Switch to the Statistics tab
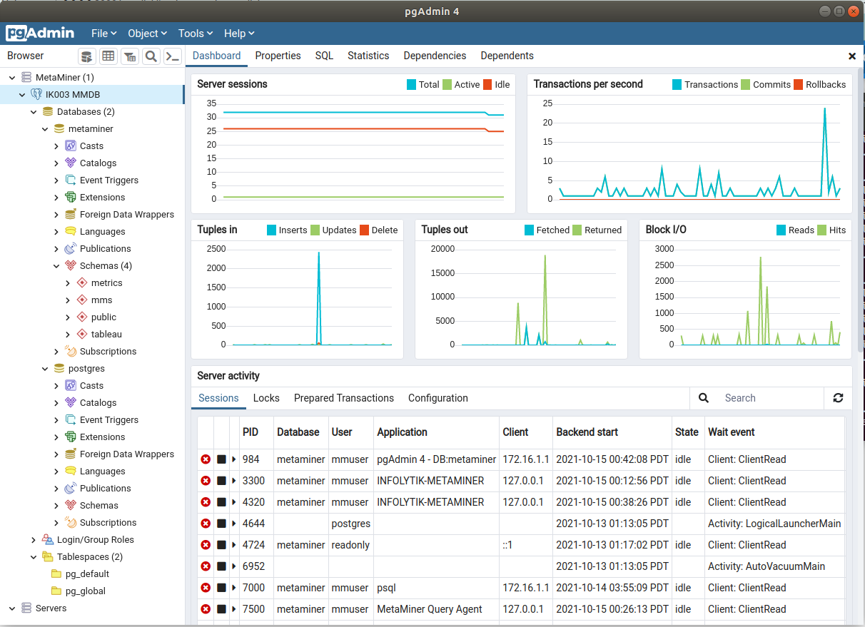Viewport: 865px width, 627px height. [x=368, y=56]
